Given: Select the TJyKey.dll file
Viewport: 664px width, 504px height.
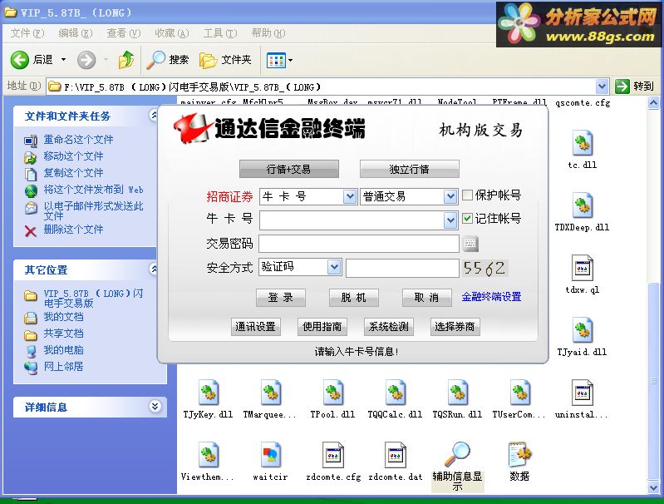Looking at the screenshot, I should (x=208, y=399).
